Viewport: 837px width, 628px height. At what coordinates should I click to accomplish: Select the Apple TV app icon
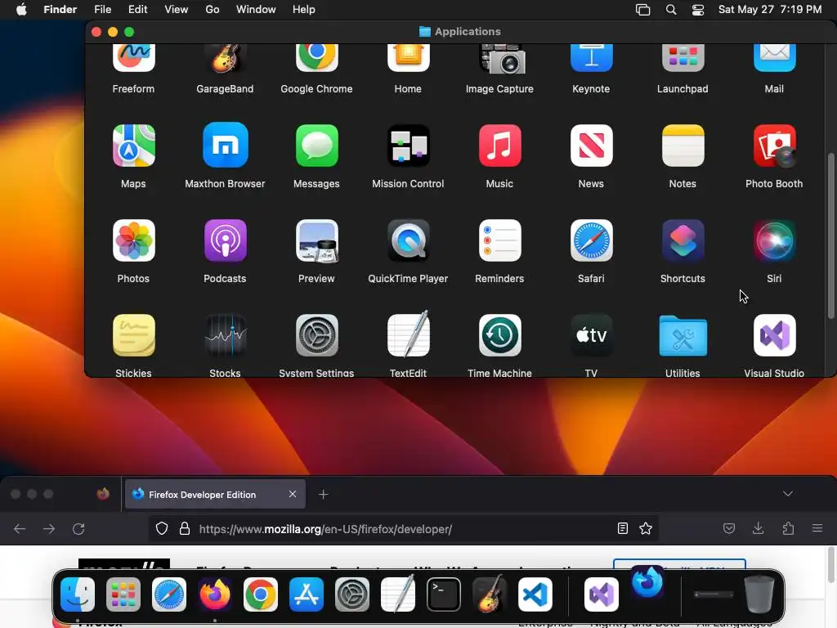(591, 335)
